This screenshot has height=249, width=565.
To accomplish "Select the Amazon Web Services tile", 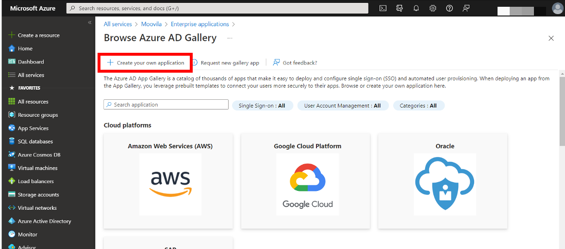I will click(168, 180).
